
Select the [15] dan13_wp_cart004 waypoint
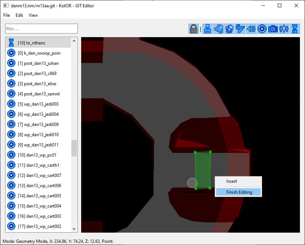[38, 206]
